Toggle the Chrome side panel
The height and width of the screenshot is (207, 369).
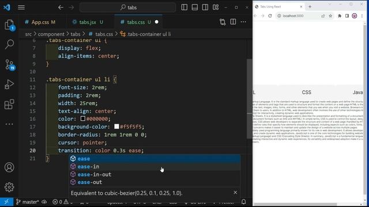tap(347, 16)
